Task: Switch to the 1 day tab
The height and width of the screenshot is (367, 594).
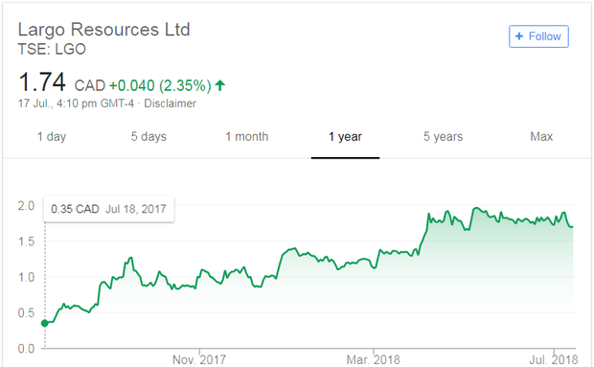Action: tap(52, 137)
